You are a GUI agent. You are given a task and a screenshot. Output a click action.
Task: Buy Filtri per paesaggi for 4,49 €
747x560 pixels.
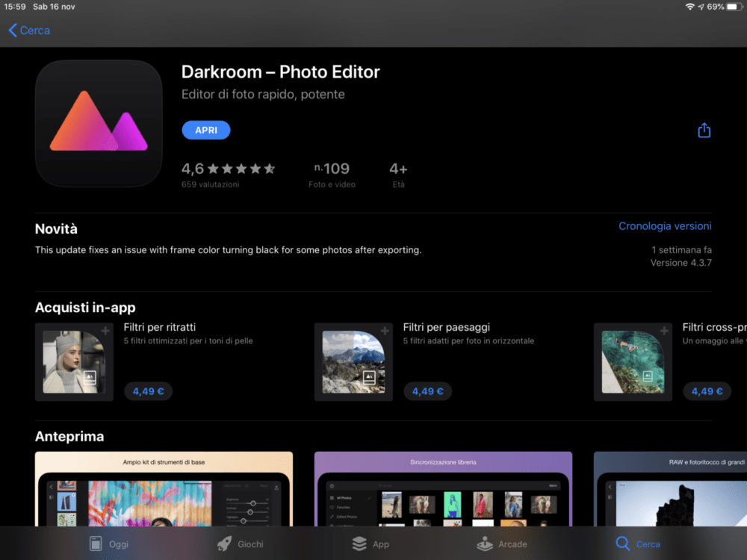(427, 391)
